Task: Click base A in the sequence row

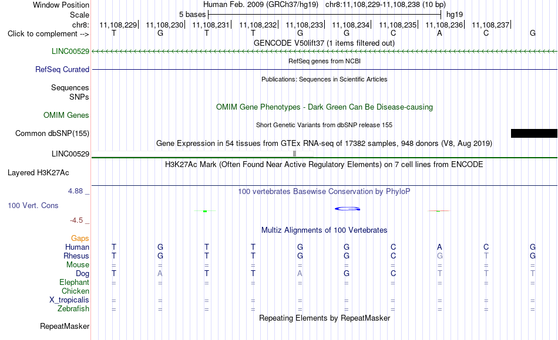Action: coord(439,33)
